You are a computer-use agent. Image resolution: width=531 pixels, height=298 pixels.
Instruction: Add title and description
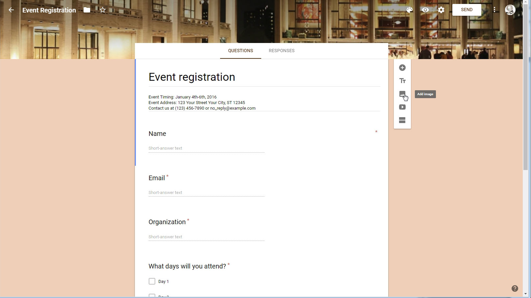(x=402, y=81)
